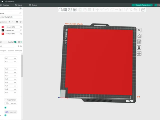The height and width of the screenshot is (120, 160).
Task: Click the Split to objects icon
Action: point(80,10)
